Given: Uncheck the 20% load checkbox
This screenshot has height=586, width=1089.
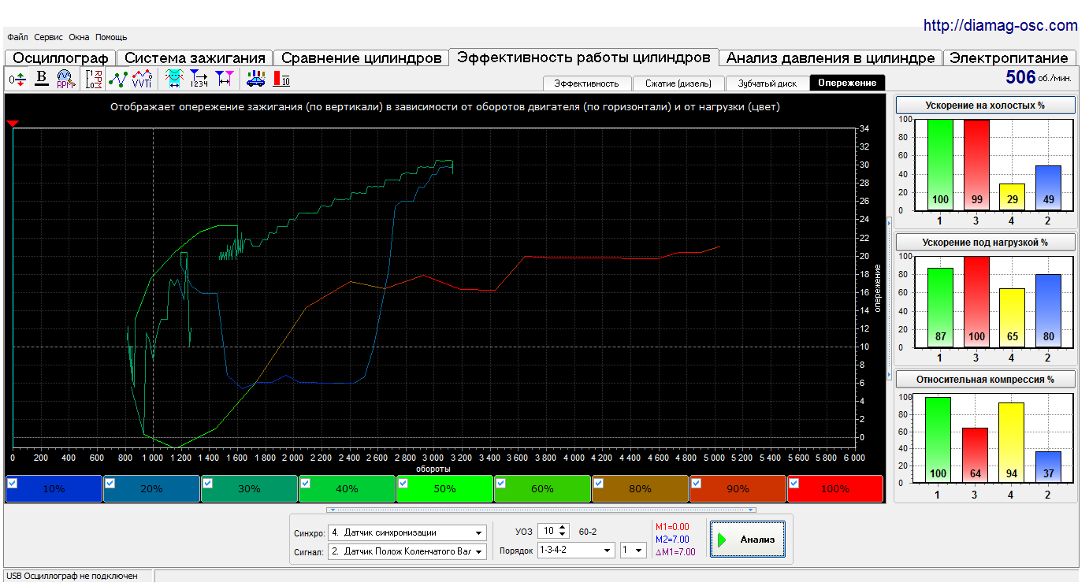Looking at the screenshot, I should 110,483.
